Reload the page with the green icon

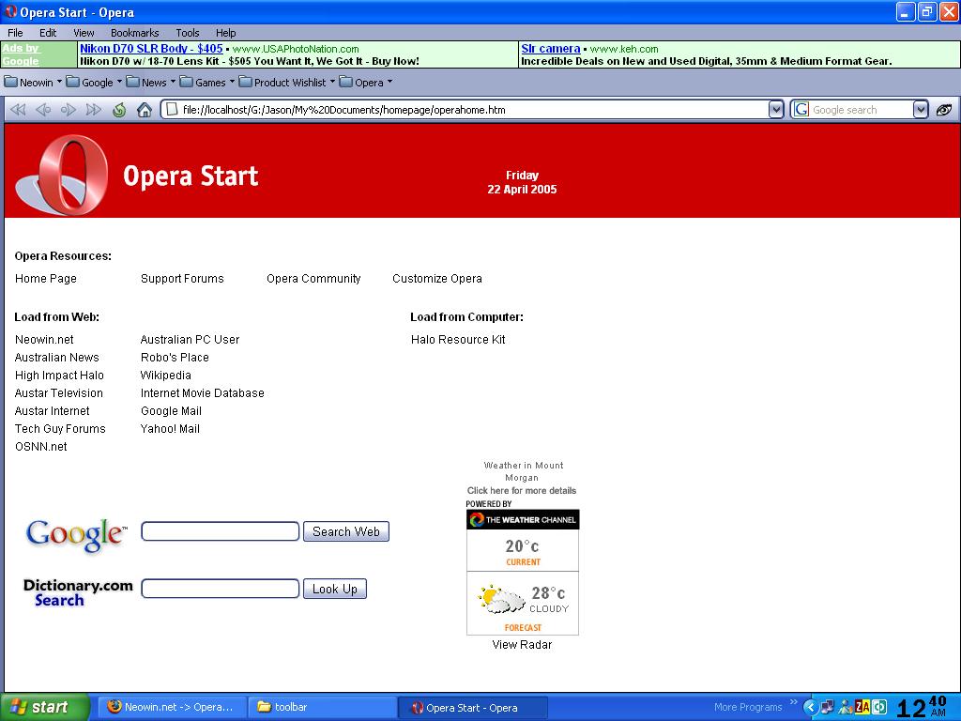[119, 110]
